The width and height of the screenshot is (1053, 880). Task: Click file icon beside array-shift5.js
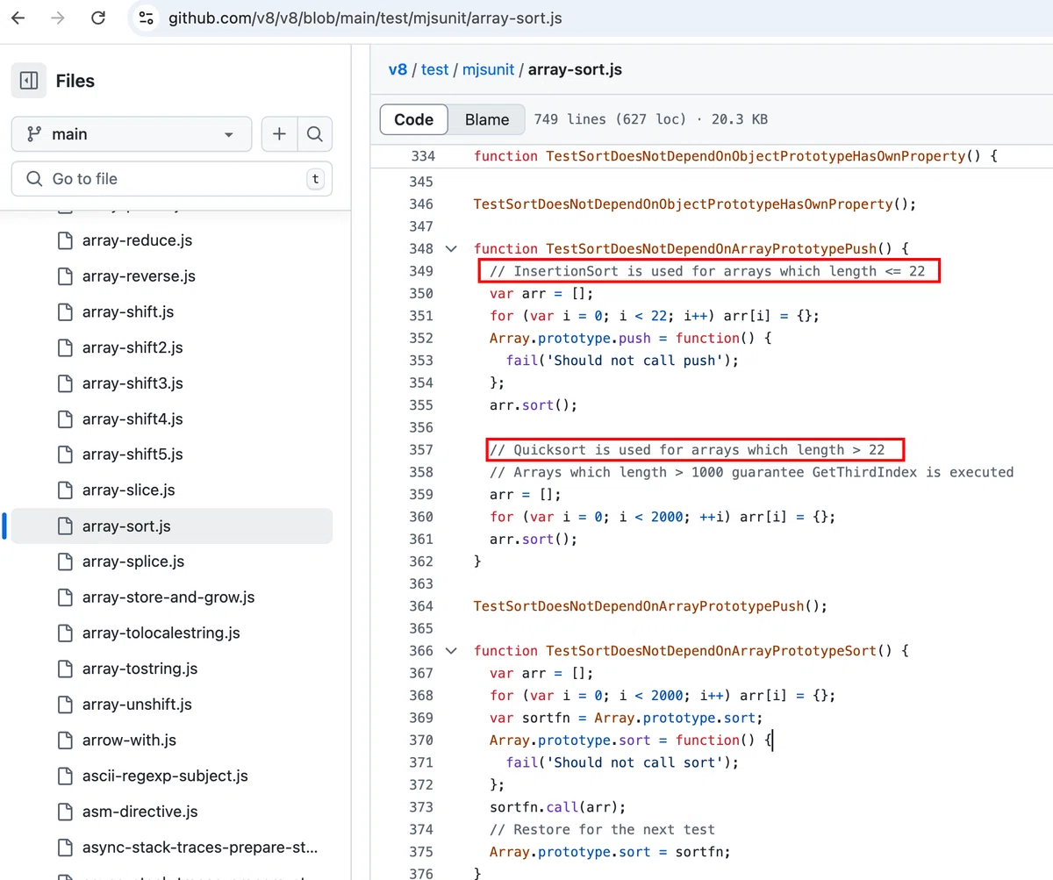pos(64,454)
